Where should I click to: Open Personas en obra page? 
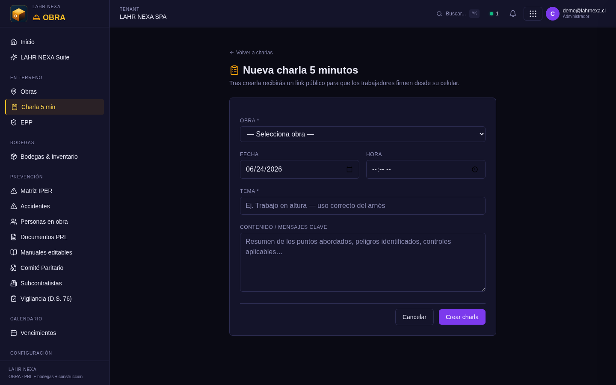point(55,222)
